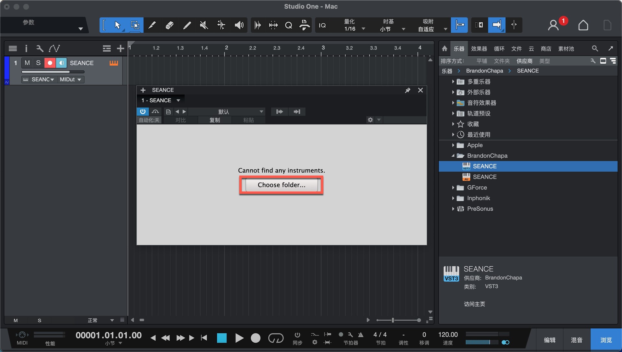
Task: Select the Mute tool
Action: click(204, 25)
